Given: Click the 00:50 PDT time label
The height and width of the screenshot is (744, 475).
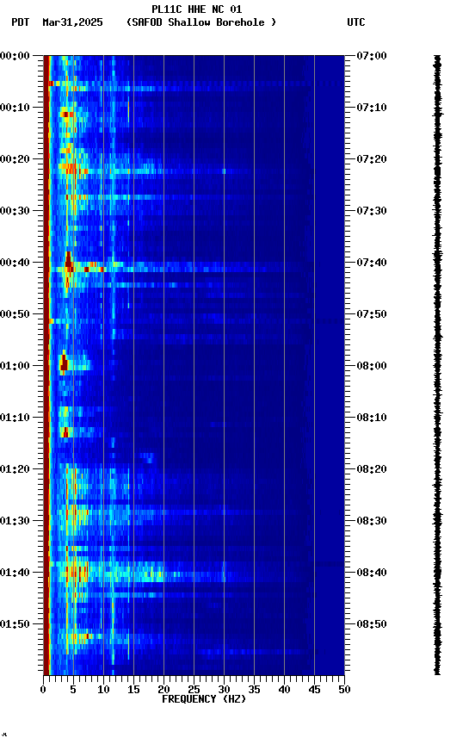Looking at the screenshot, I should click(15, 314).
